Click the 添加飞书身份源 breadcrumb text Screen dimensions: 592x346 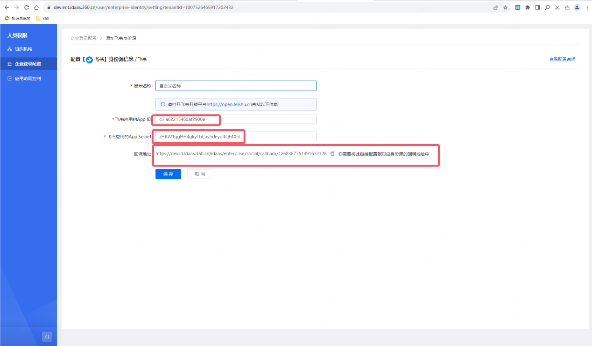tap(121, 38)
